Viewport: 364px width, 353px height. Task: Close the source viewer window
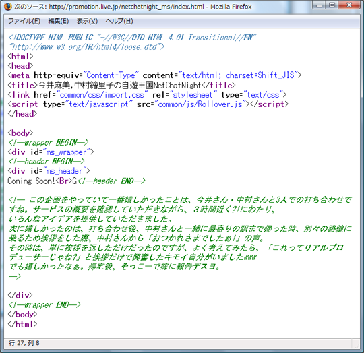click(x=349, y=5)
